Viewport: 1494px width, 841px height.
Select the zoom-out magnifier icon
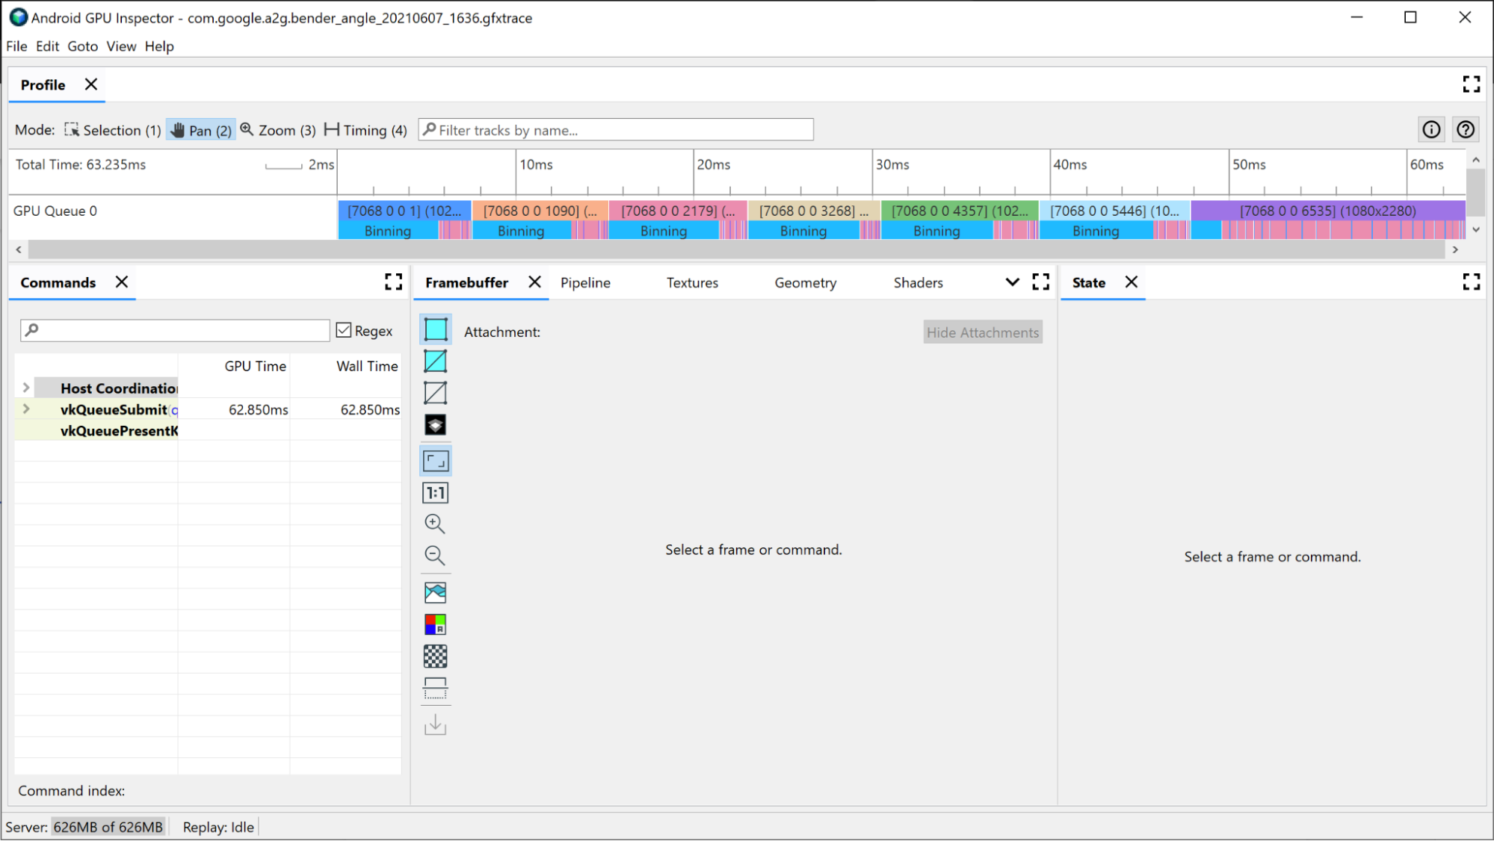point(434,555)
